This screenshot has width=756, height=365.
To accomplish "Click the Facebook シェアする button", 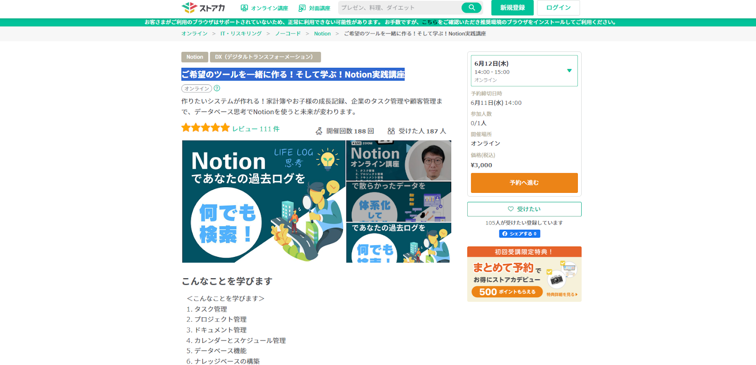I will 519,233.
